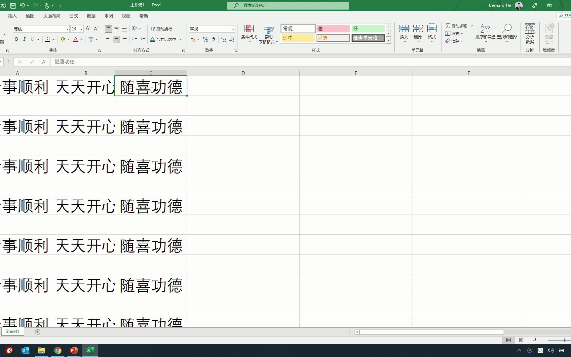Screen dimensions: 571x357
Task: Open the 清除 clear dropdown
Action: [x=454, y=41]
